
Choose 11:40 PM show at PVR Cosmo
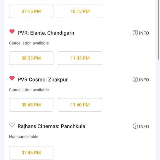80,105
